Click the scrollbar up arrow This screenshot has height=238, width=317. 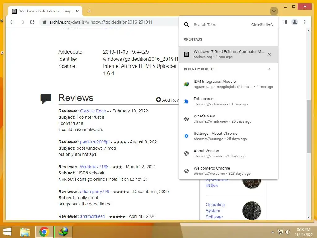(x=309, y=31)
